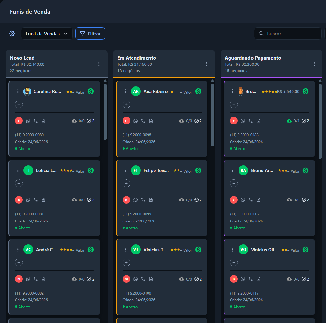Set star rating on Ana Ribeiro card
This screenshot has height=323, width=326.
172,92
